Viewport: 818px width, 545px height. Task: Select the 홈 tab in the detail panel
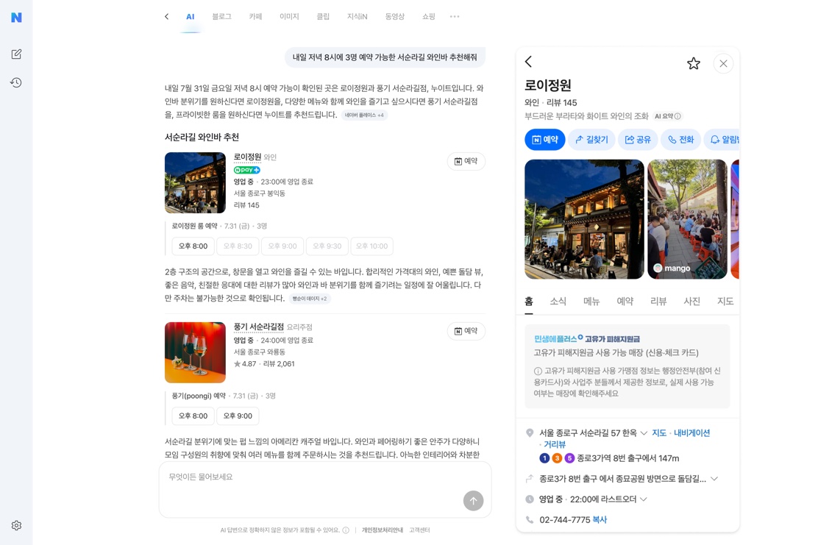(x=528, y=301)
